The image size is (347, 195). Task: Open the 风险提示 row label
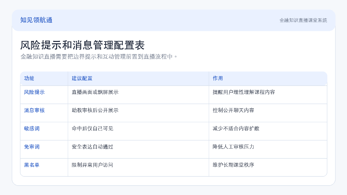(x=34, y=92)
